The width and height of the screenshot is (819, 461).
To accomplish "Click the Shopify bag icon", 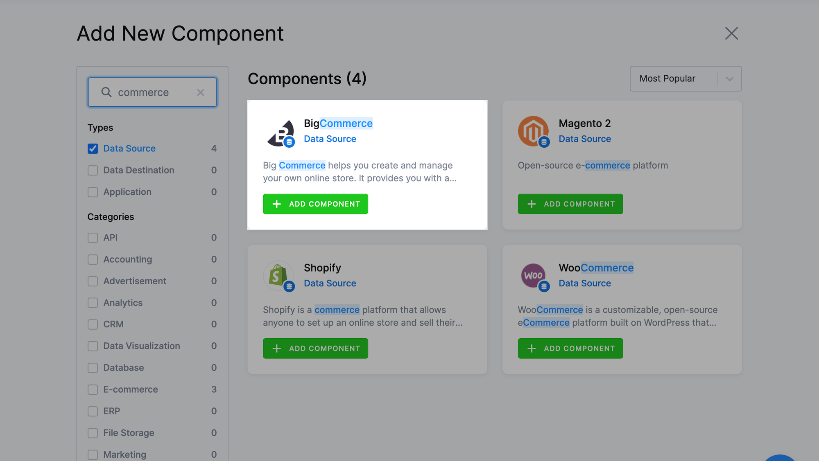I will pos(278,276).
